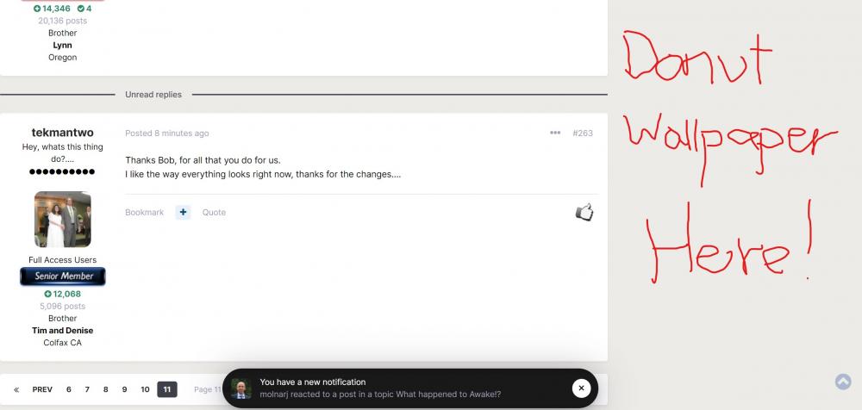The width and height of the screenshot is (862, 410).
Task: Click the Full Access Users group label
Action: (x=63, y=260)
